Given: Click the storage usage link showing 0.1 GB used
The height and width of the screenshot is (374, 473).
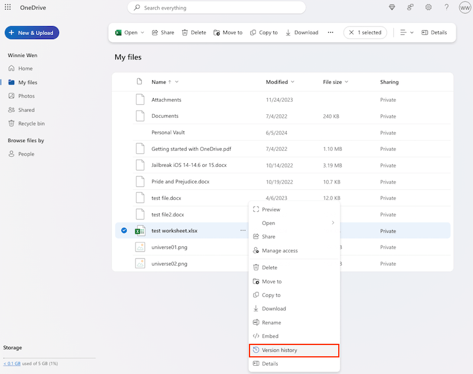Looking at the screenshot, I should coord(12,363).
